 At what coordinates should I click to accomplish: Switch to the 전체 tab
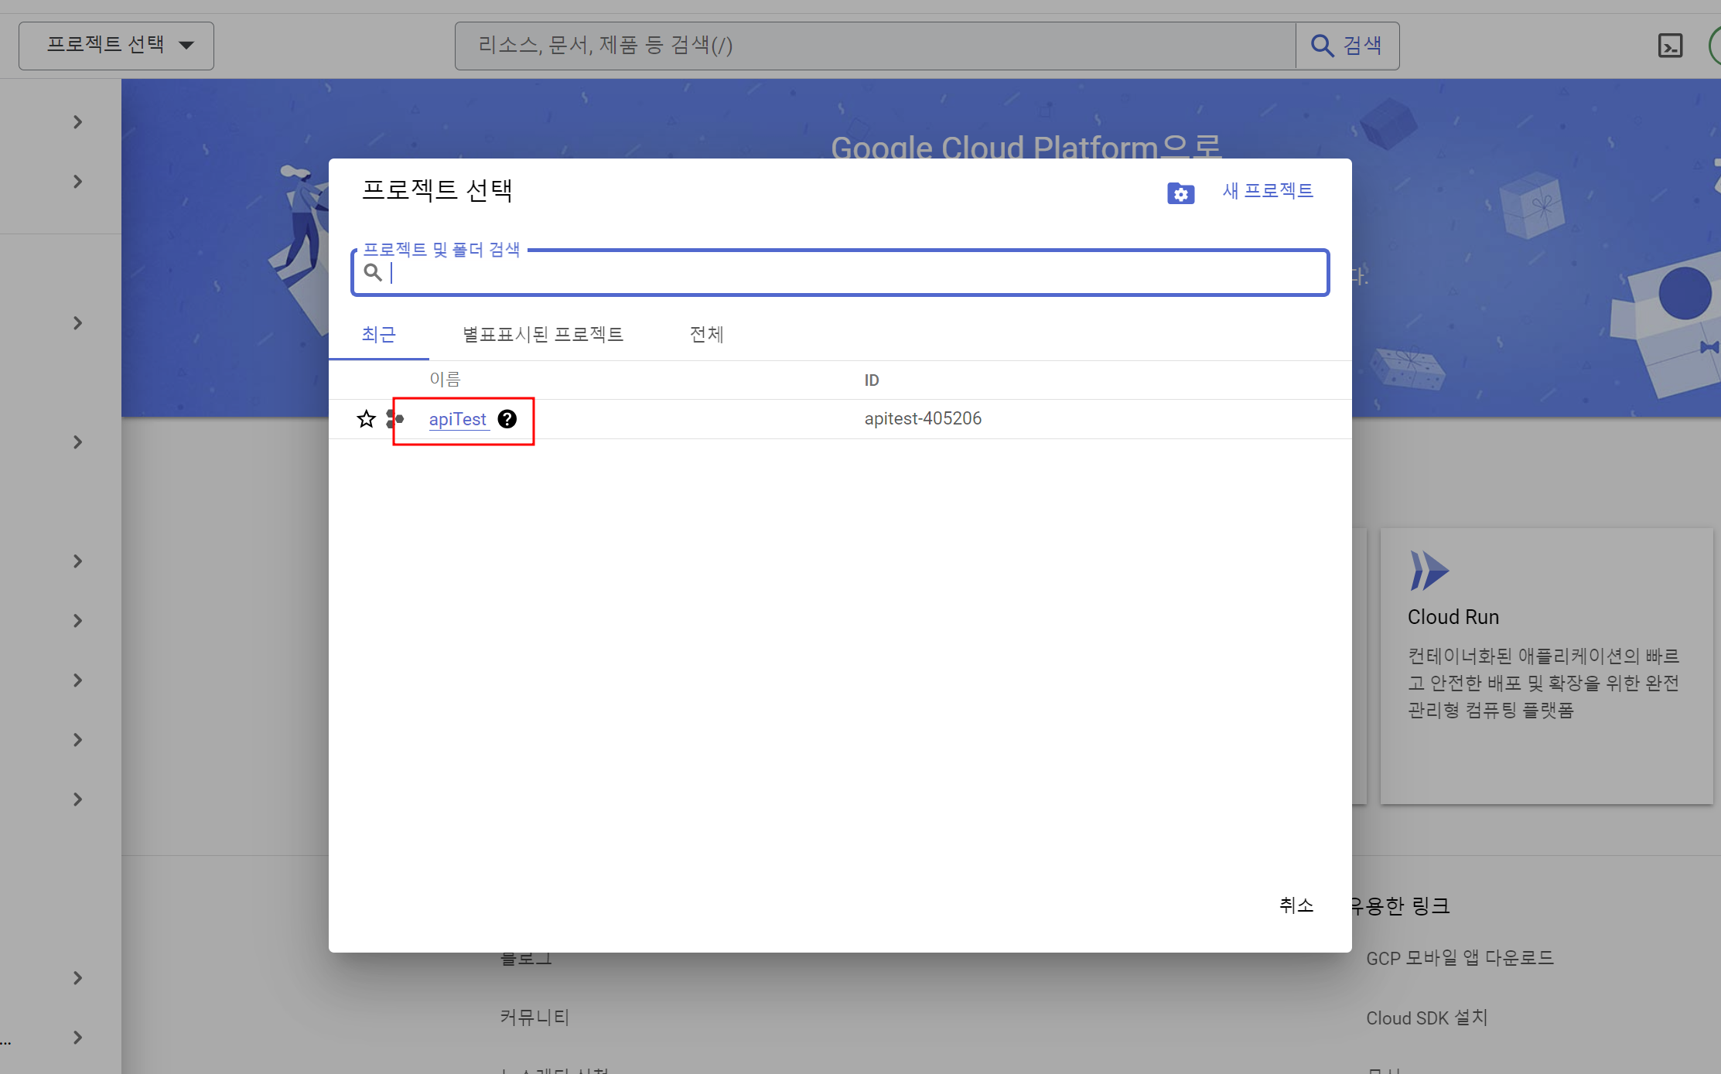(x=706, y=334)
